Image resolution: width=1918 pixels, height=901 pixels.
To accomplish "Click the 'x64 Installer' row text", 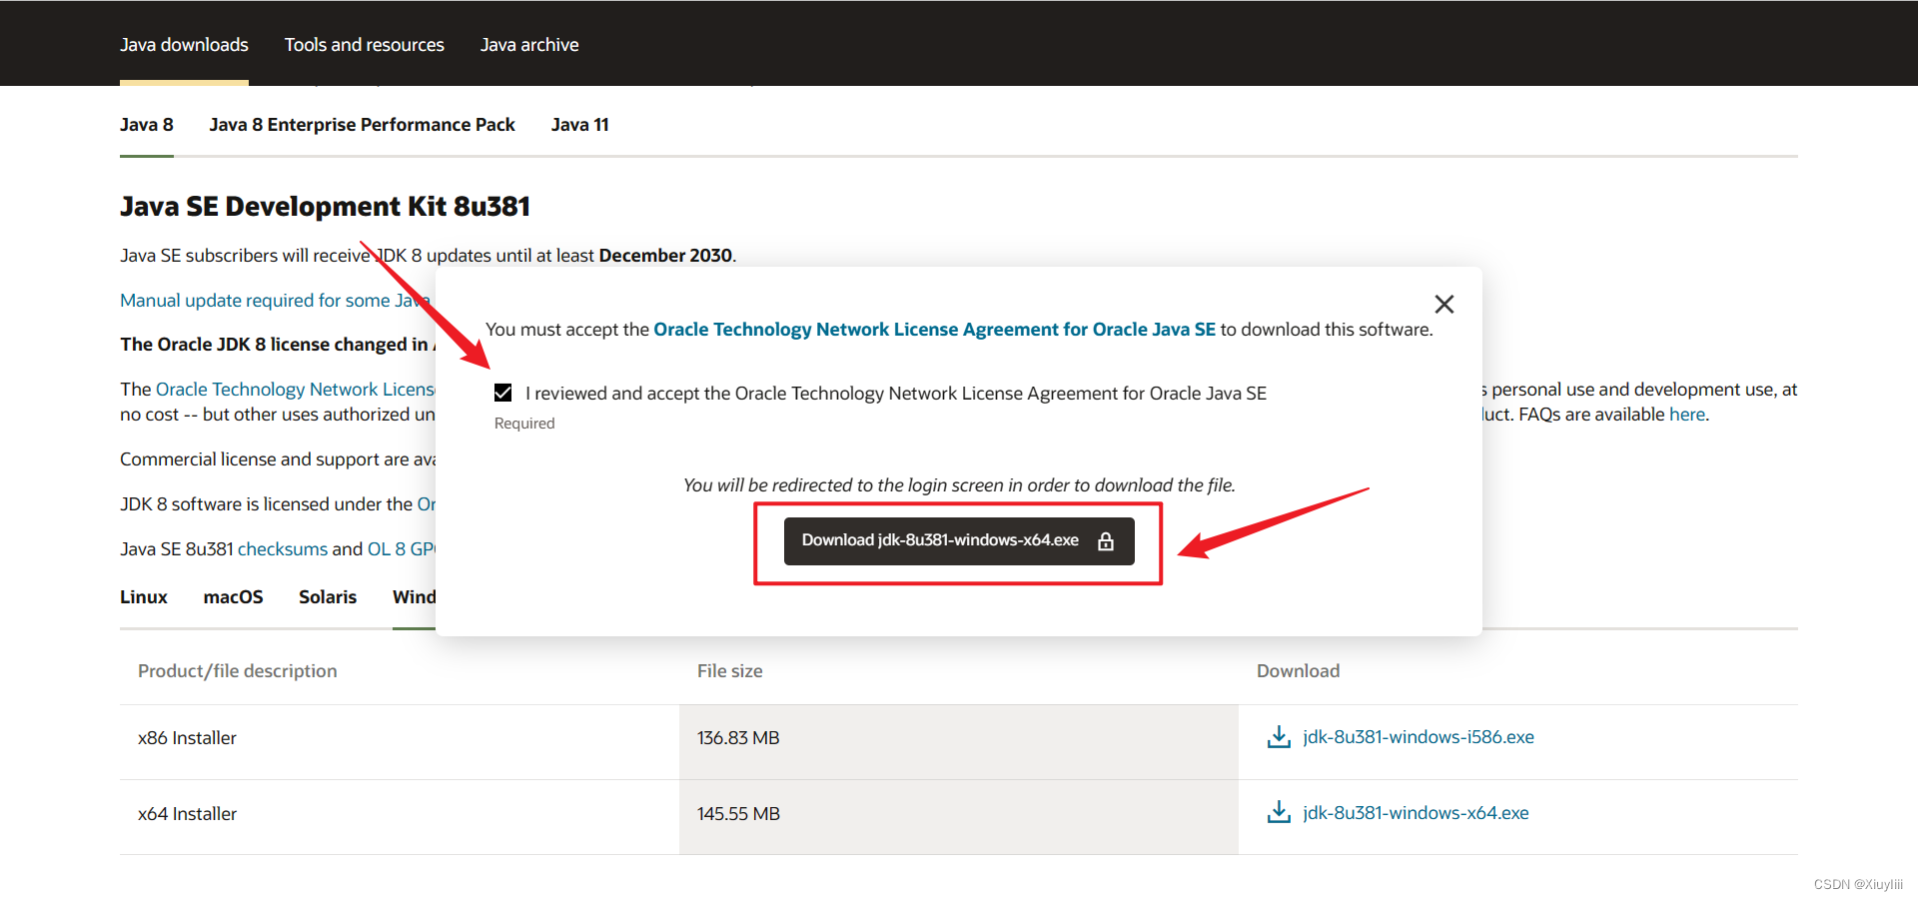I will [188, 814].
